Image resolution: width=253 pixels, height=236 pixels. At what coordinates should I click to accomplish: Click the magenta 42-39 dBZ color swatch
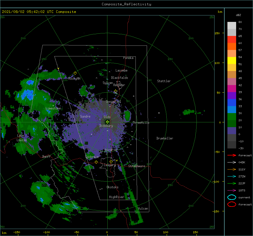pyautogui.click(x=232, y=89)
